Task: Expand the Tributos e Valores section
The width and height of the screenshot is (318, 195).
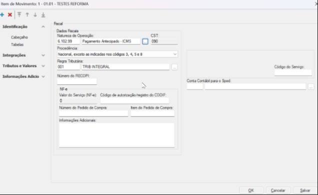Action: click(x=43, y=66)
